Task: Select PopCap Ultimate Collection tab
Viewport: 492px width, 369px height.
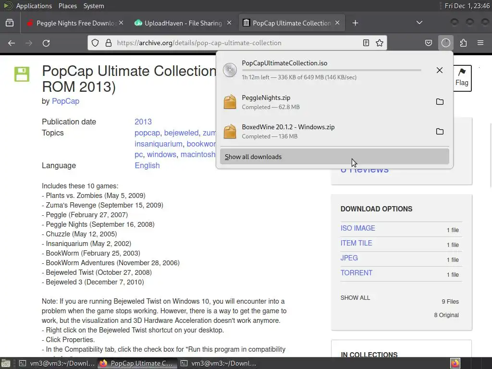Action: coord(292,23)
